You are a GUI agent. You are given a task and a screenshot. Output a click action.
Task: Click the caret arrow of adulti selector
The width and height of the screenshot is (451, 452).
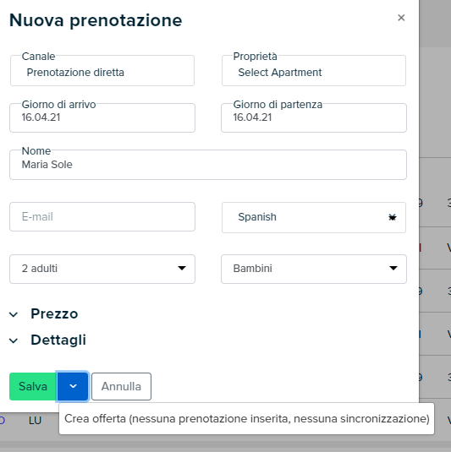tap(182, 269)
